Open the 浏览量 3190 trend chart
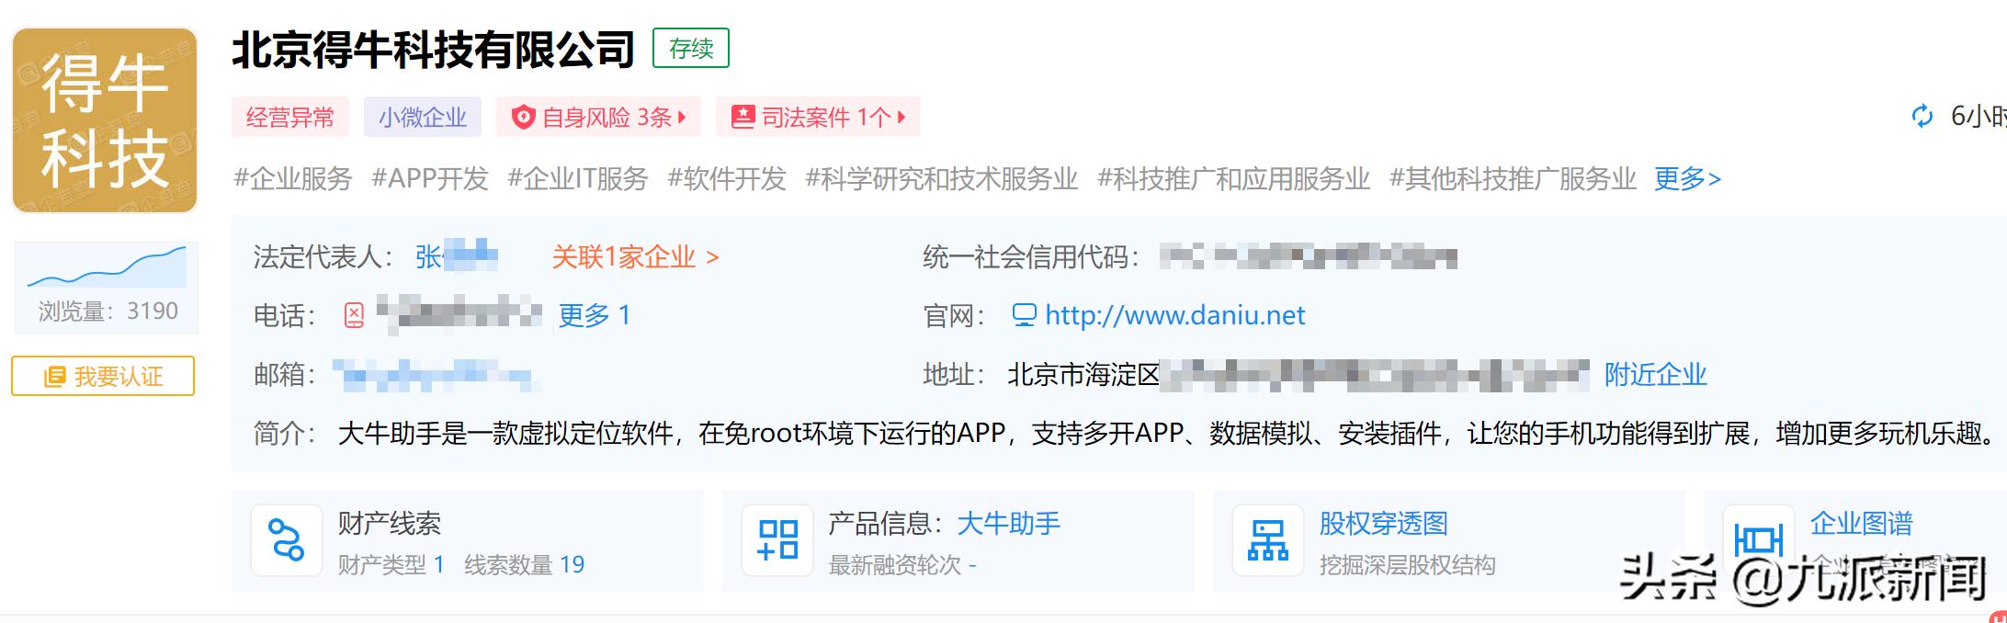Screen dimensions: 2007x623 (107, 287)
